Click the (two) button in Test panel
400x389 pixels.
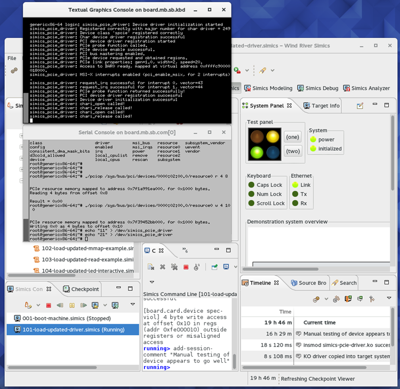293,151
